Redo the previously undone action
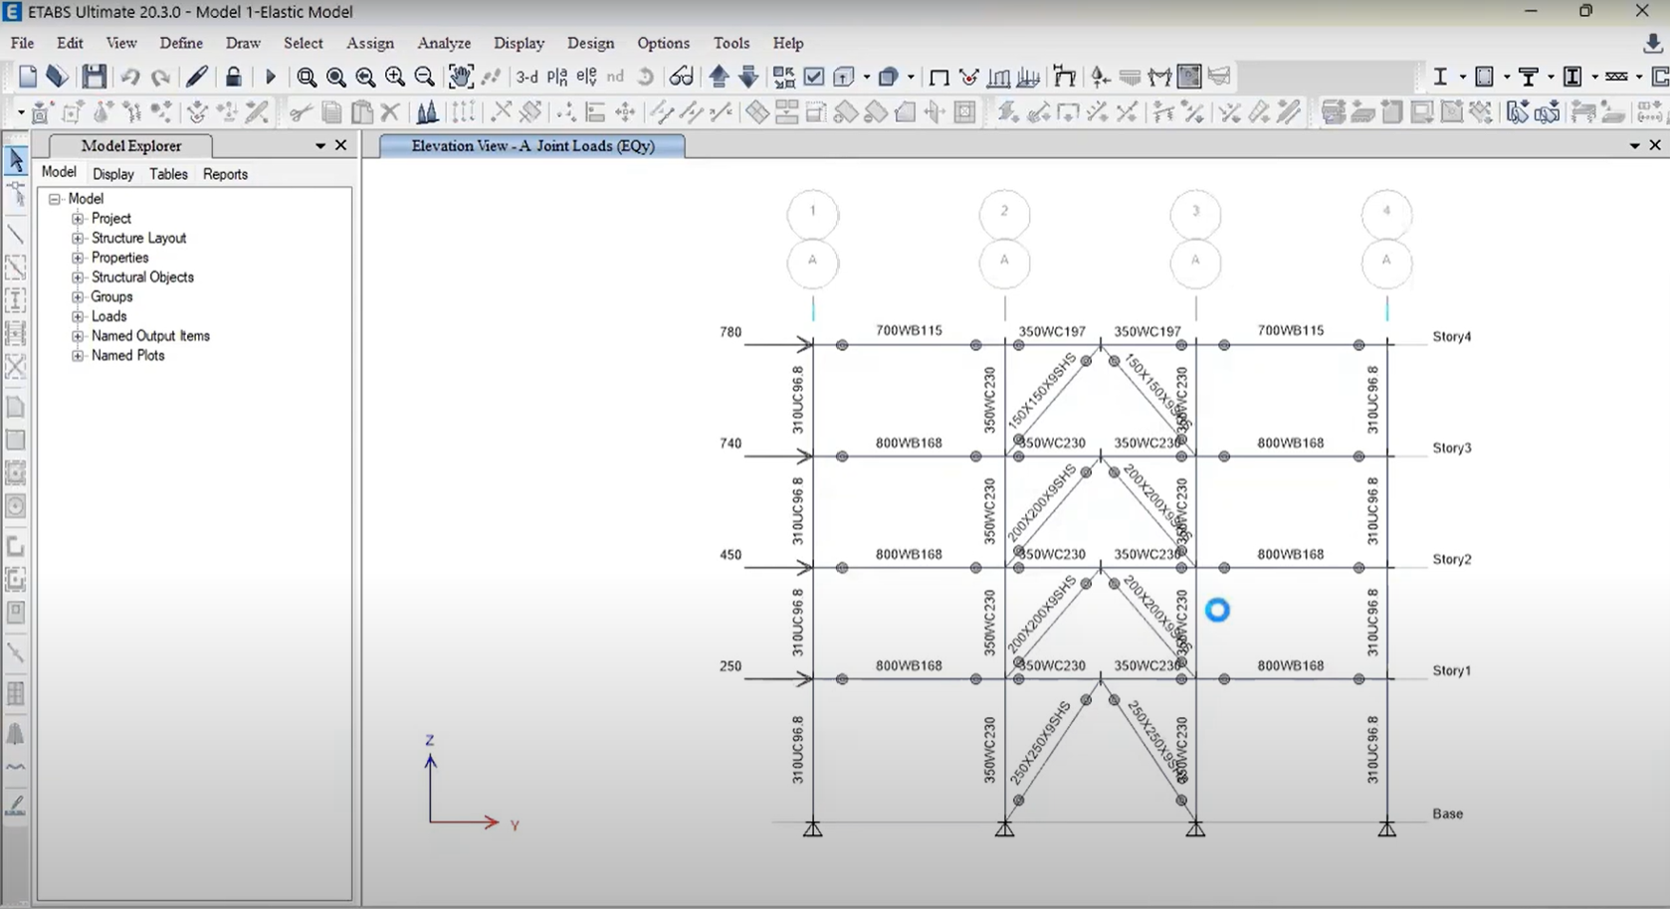Screen dimensions: 1670x909 (x=160, y=77)
